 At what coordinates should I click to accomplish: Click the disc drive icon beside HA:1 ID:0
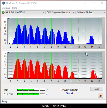3,12
